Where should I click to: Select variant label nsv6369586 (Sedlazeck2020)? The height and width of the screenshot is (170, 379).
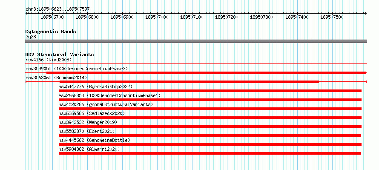[x=92, y=113]
